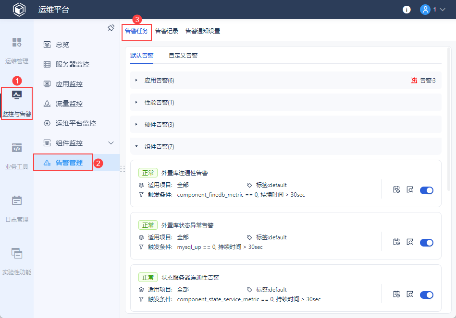Unpin the sidebar with pin icon
This screenshot has width=456, height=318.
pyautogui.click(x=111, y=28)
